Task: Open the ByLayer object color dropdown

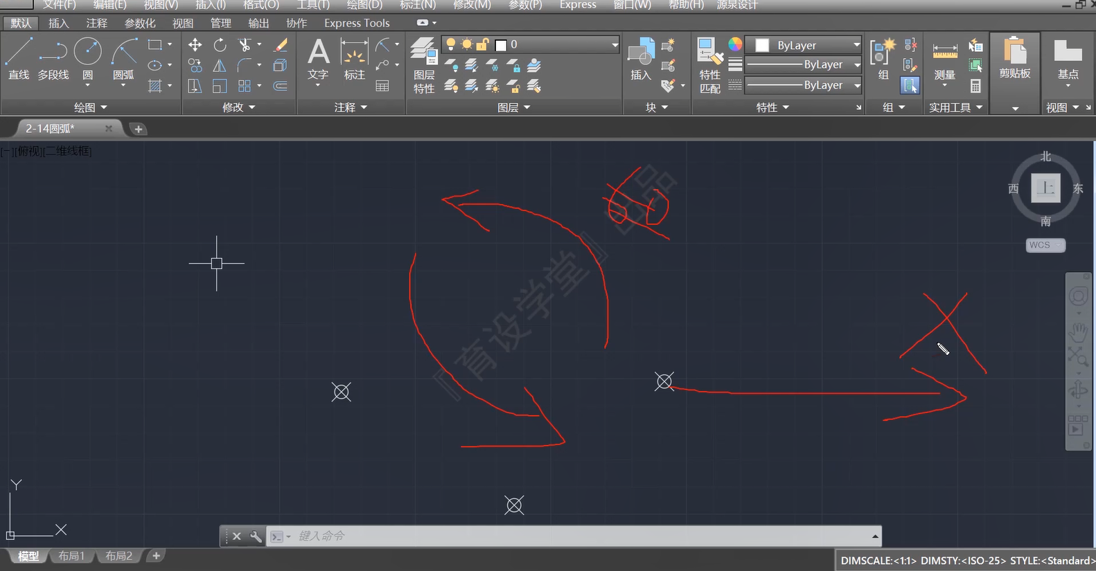Action: coord(804,45)
